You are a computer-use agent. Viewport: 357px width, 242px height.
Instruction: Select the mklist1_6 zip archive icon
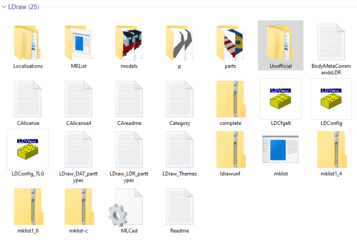pyautogui.click(x=28, y=207)
